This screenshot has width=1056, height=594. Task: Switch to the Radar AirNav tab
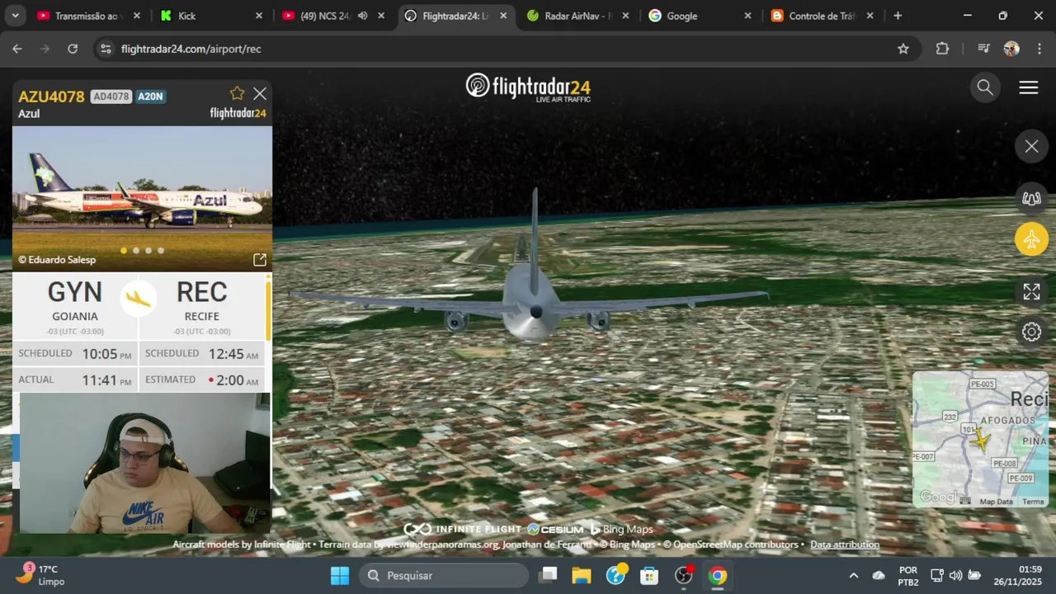(576, 16)
